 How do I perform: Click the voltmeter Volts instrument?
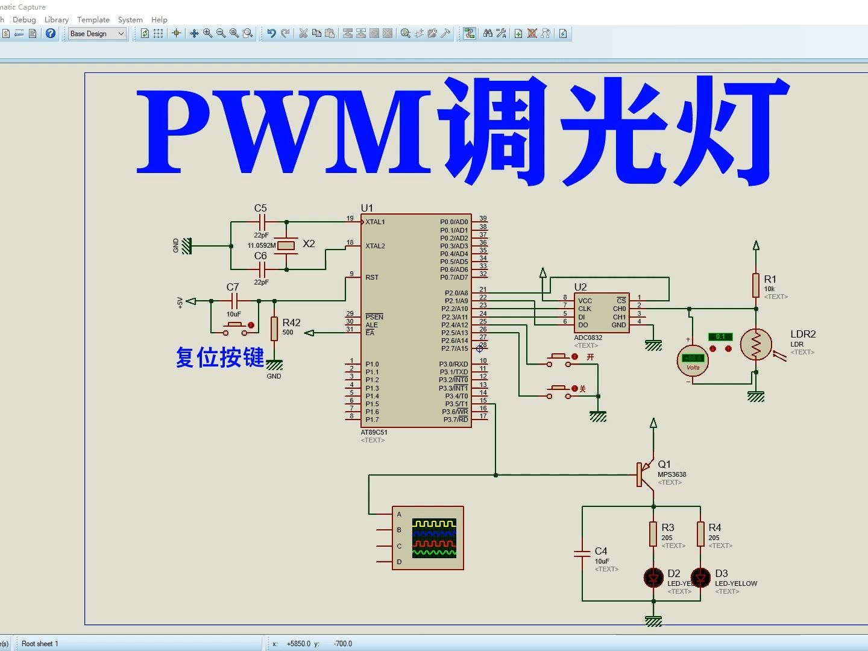pyautogui.click(x=693, y=361)
